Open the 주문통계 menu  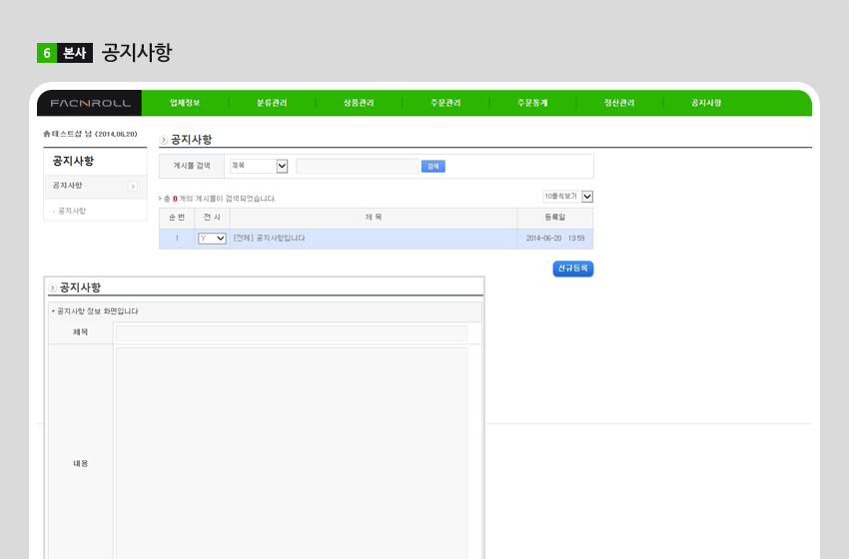[x=532, y=103]
